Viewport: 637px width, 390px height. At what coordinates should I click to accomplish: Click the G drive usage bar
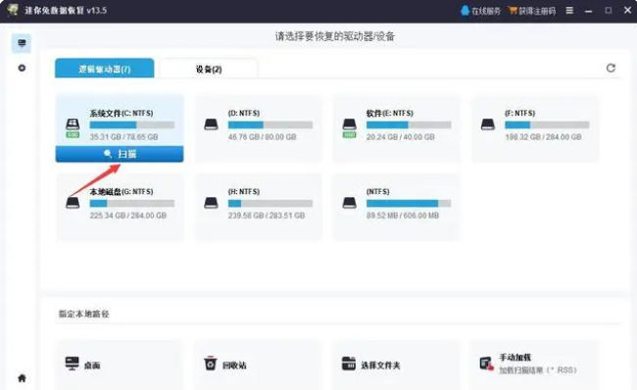(132, 203)
